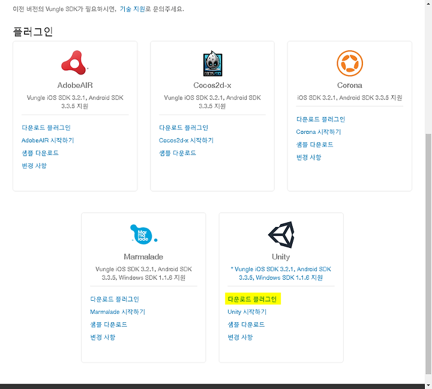
Task: Download the AdobeAIR plugin via 다운로드 플러그인
Action: point(46,128)
